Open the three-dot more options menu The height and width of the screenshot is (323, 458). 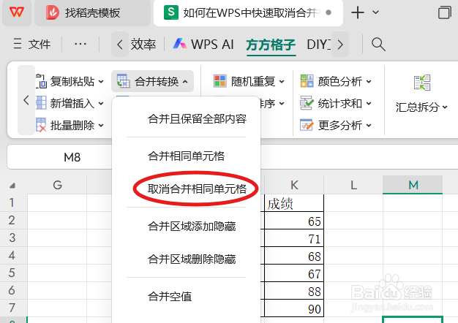[x=80, y=45]
